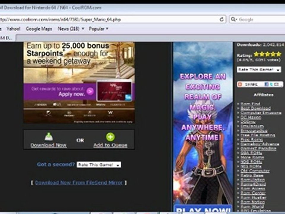Image resolution: width=285 pixels, height=214 pixels.
Task: Open the Best Download affiliate link
Action: tap(256, 108)
